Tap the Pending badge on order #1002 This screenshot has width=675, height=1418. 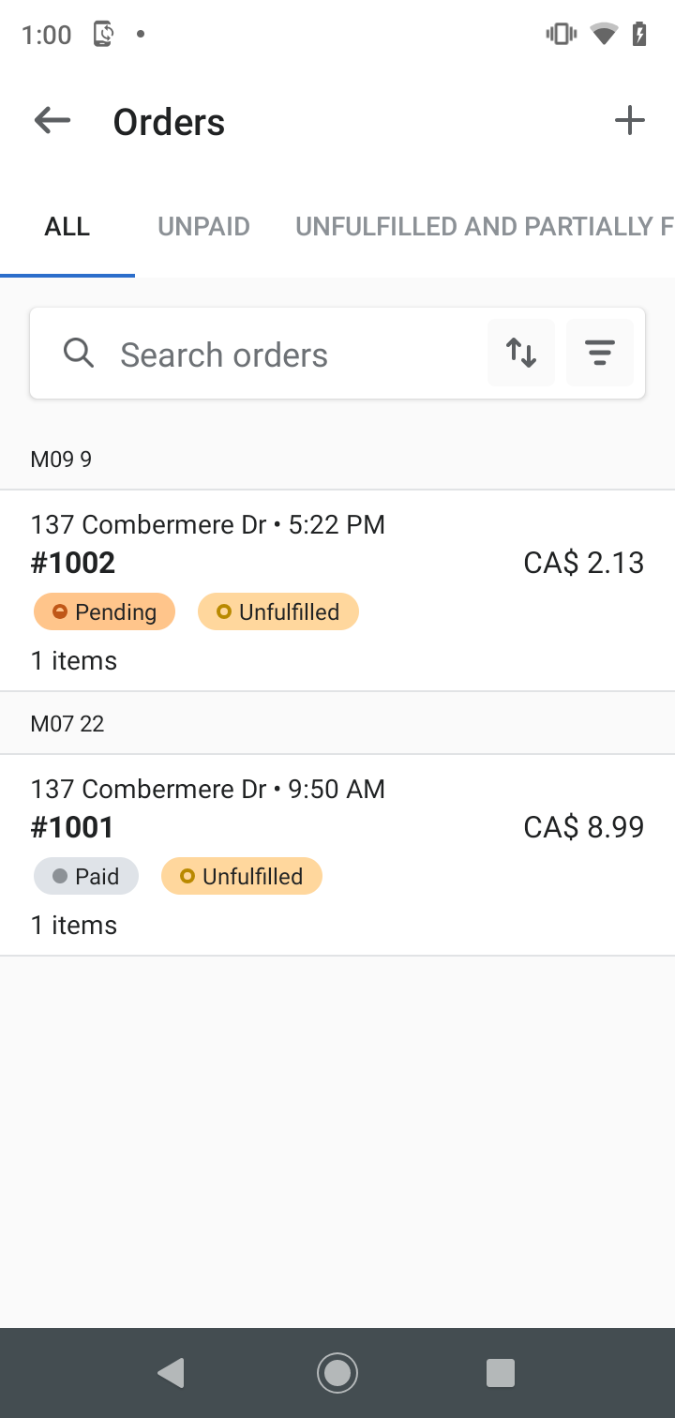[104, 612]
